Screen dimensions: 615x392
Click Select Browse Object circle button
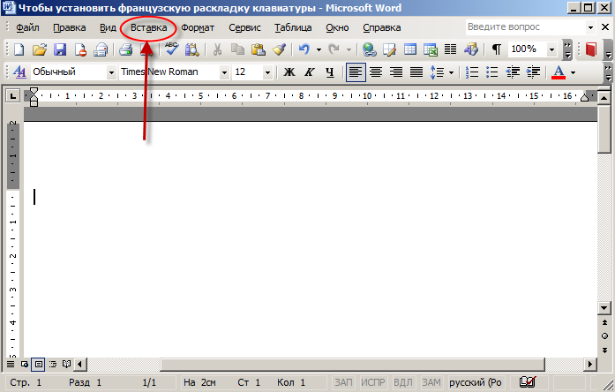(x=604, y=335)
